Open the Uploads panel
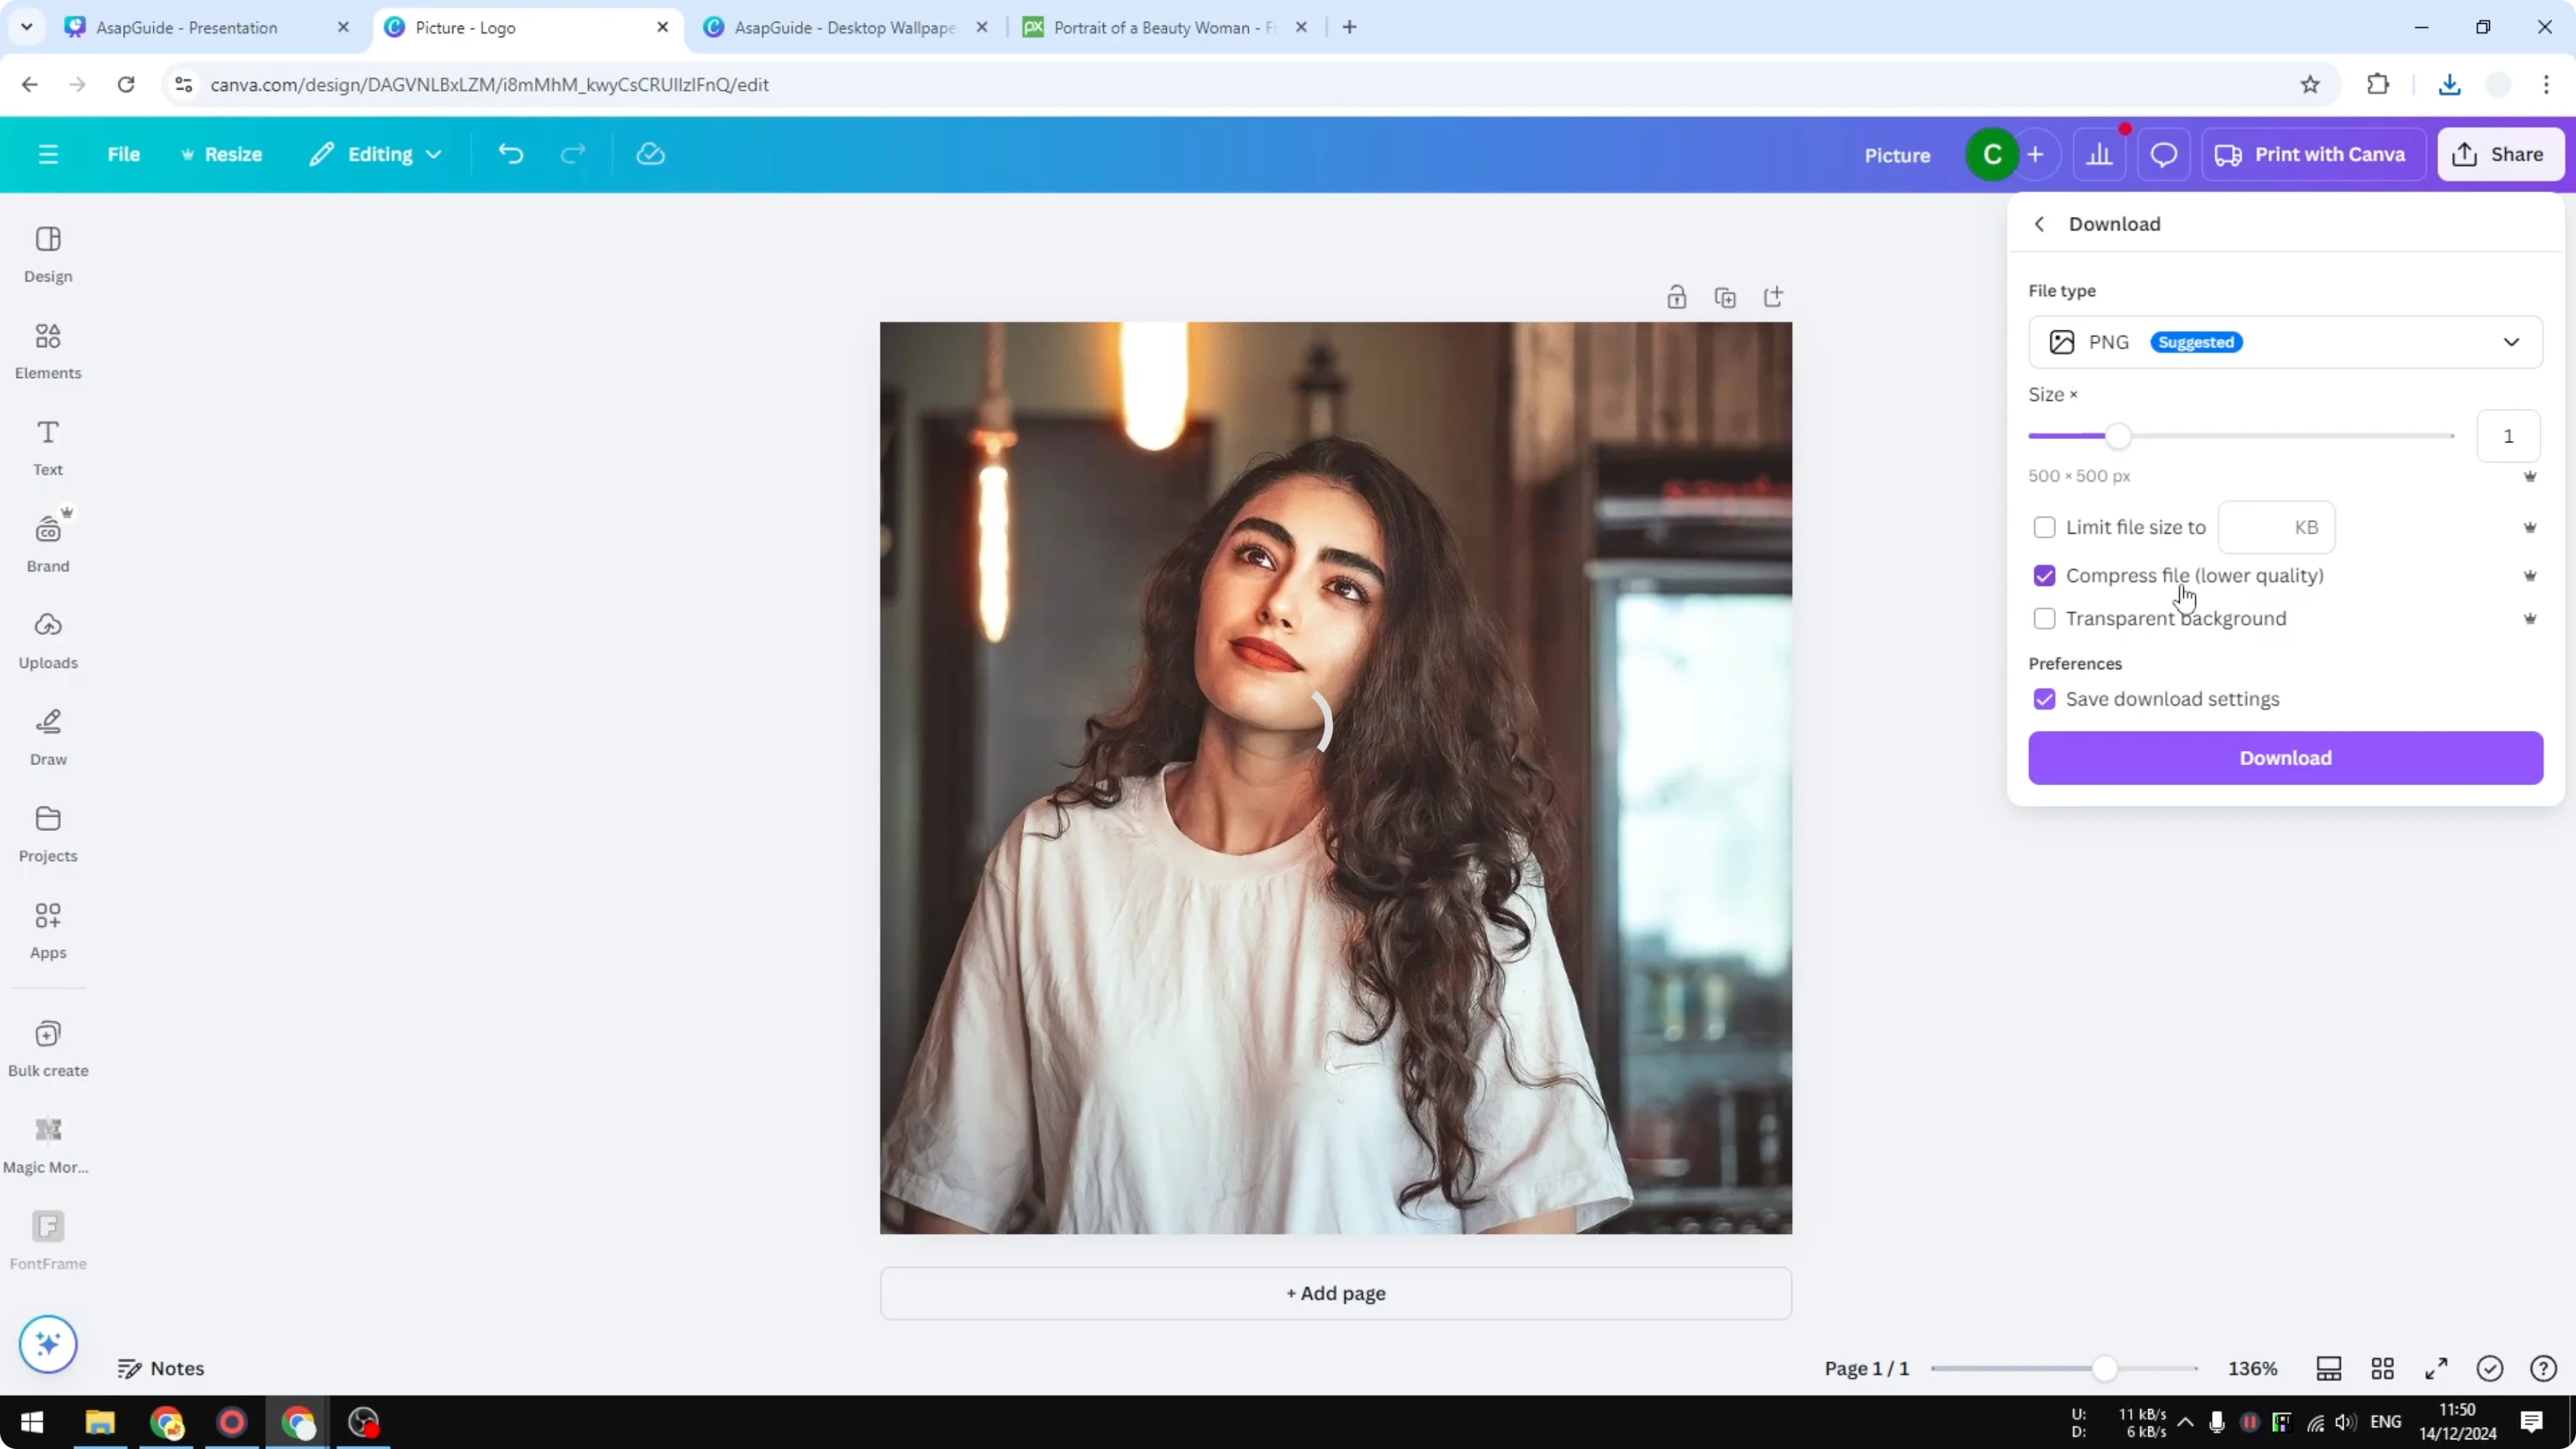The width and height of the screenshot is (2576, 1449). (x=47, y=639)
